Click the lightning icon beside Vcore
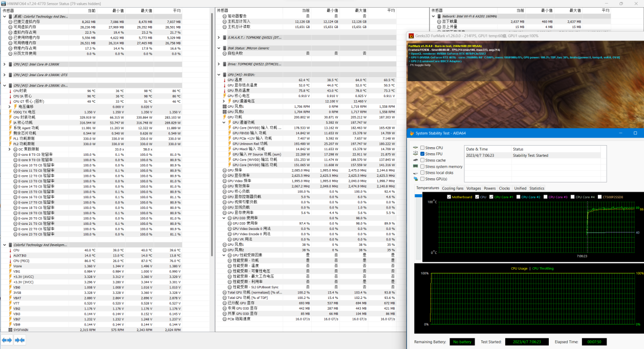The width and height of the screenshot is (644, 349). click(10, 266)
